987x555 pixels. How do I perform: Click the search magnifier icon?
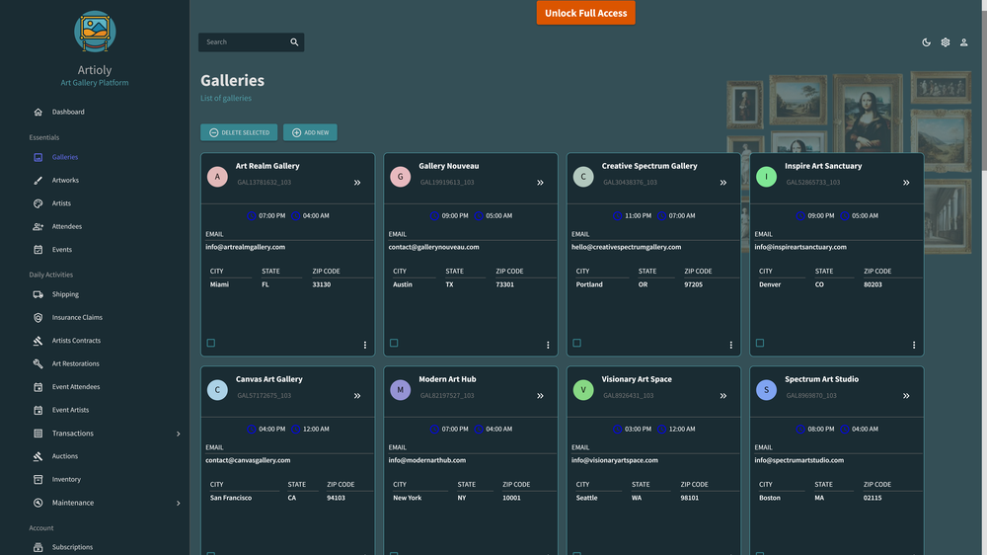click(294, 42)
